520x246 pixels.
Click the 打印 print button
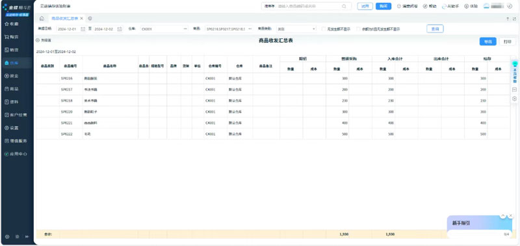tap(508, 42)
